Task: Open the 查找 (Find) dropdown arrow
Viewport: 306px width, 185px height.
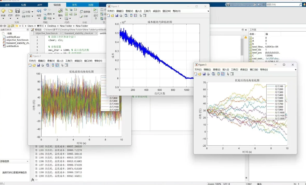Action: tap(54, 14)
